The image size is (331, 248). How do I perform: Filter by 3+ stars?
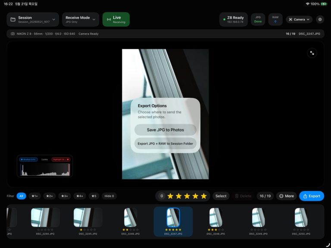tap(64, 196)
